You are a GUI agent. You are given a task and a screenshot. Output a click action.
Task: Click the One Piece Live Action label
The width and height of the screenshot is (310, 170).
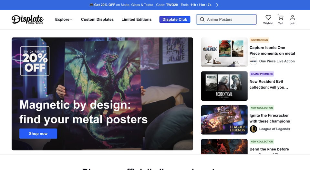coord(277,61)
